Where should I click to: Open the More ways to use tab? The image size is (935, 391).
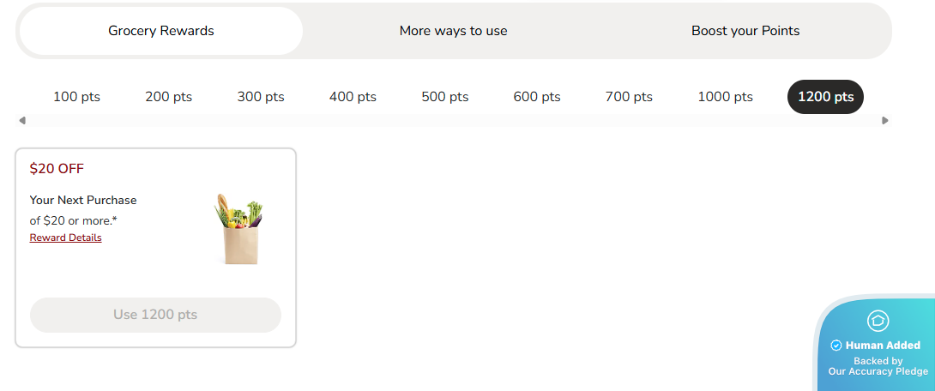point(453,31)
